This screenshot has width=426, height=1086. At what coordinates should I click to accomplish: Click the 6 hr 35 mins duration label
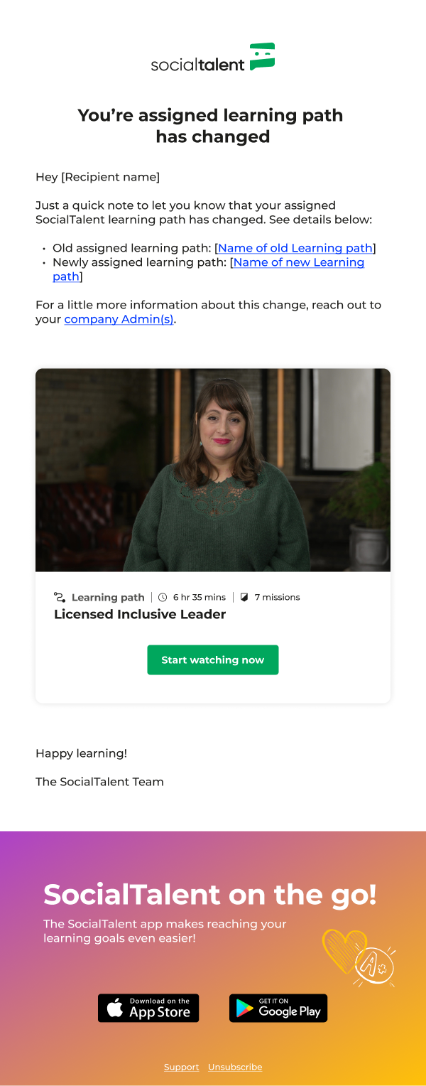200,597
